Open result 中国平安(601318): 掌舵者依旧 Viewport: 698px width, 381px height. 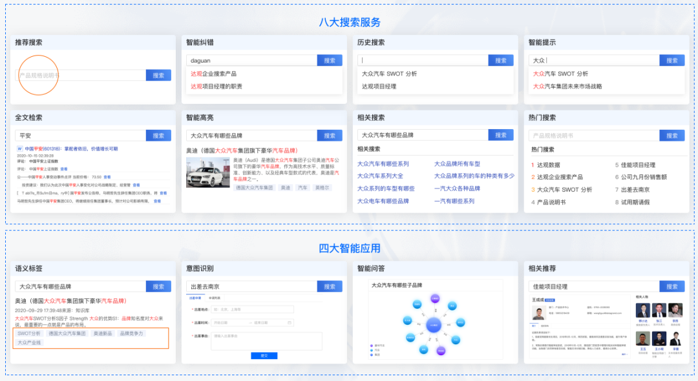71,149
